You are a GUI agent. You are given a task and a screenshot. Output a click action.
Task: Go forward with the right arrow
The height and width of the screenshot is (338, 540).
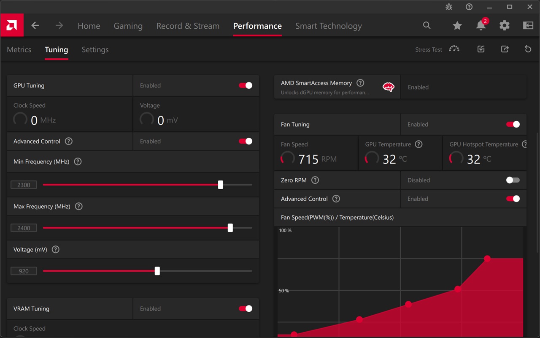(x=59, y=26)
